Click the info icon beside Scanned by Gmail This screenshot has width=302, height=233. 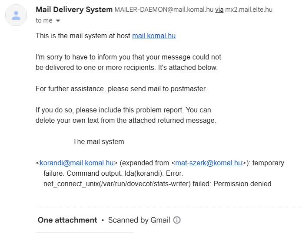(177, 220)
